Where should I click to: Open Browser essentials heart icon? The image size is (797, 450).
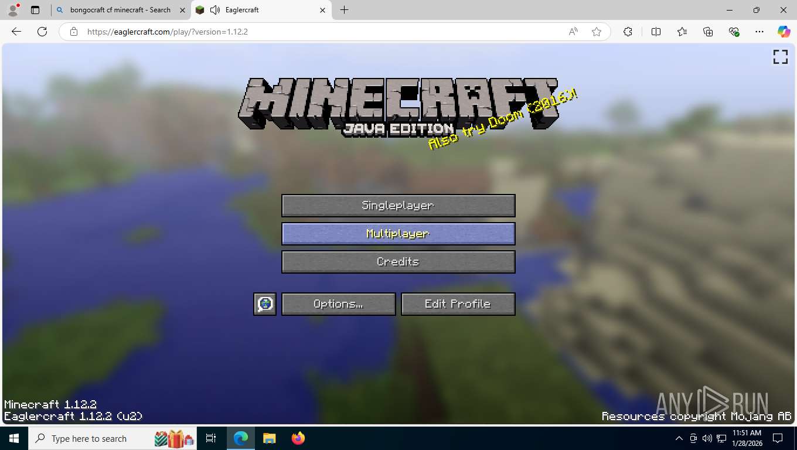tap(734, 32)
